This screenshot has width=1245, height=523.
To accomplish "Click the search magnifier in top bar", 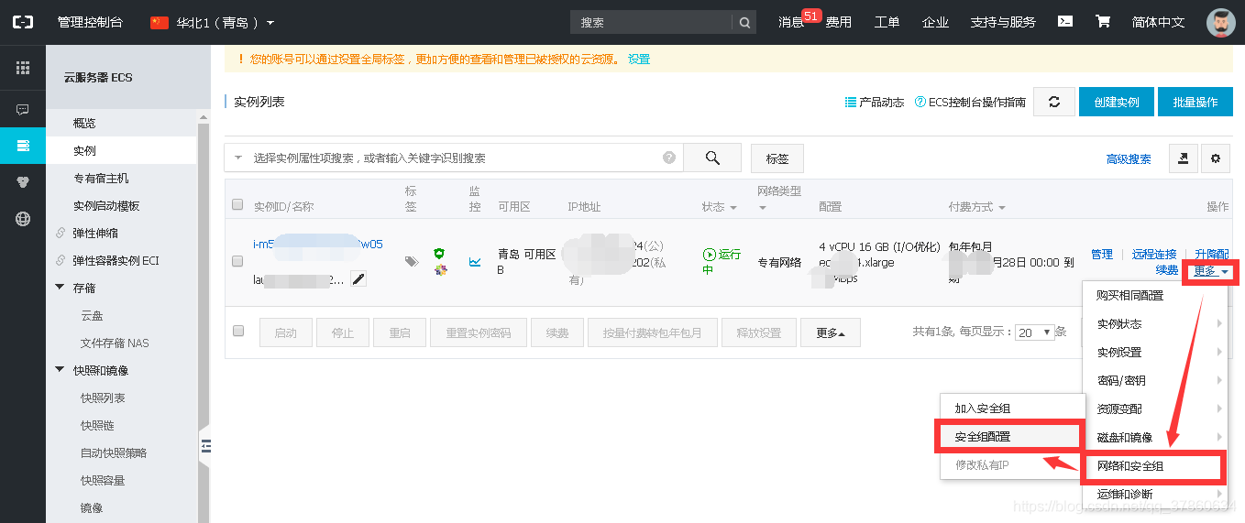I will point(744,22).
